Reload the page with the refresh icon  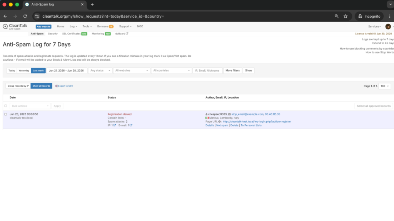click(25, 16)
